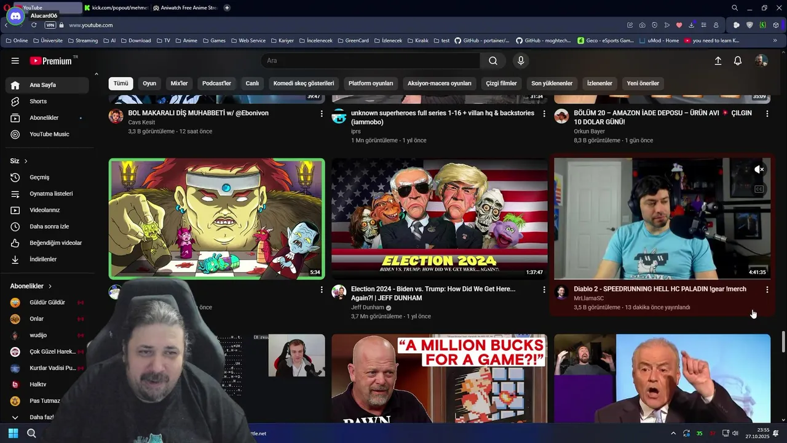Click the YouTube Premium logo

51,61
